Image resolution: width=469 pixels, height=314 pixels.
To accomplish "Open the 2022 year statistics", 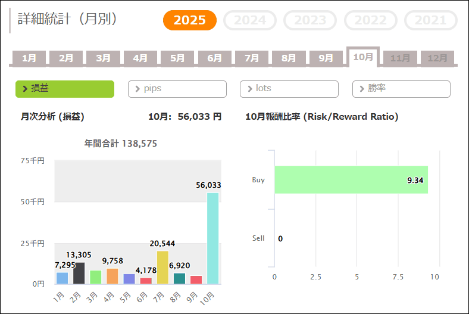I will pos(371,20).
